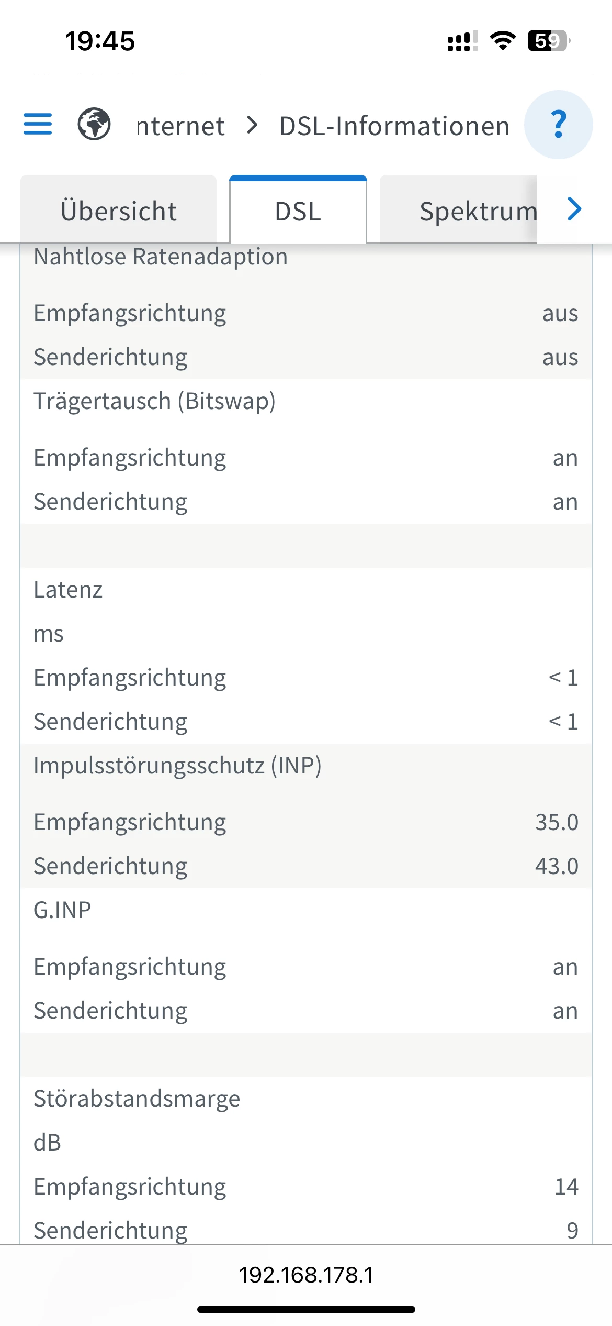Viewport: 612px width, 1326px height.
Task: Tap the battery indicator in status bar
Action: pos(548,41)
